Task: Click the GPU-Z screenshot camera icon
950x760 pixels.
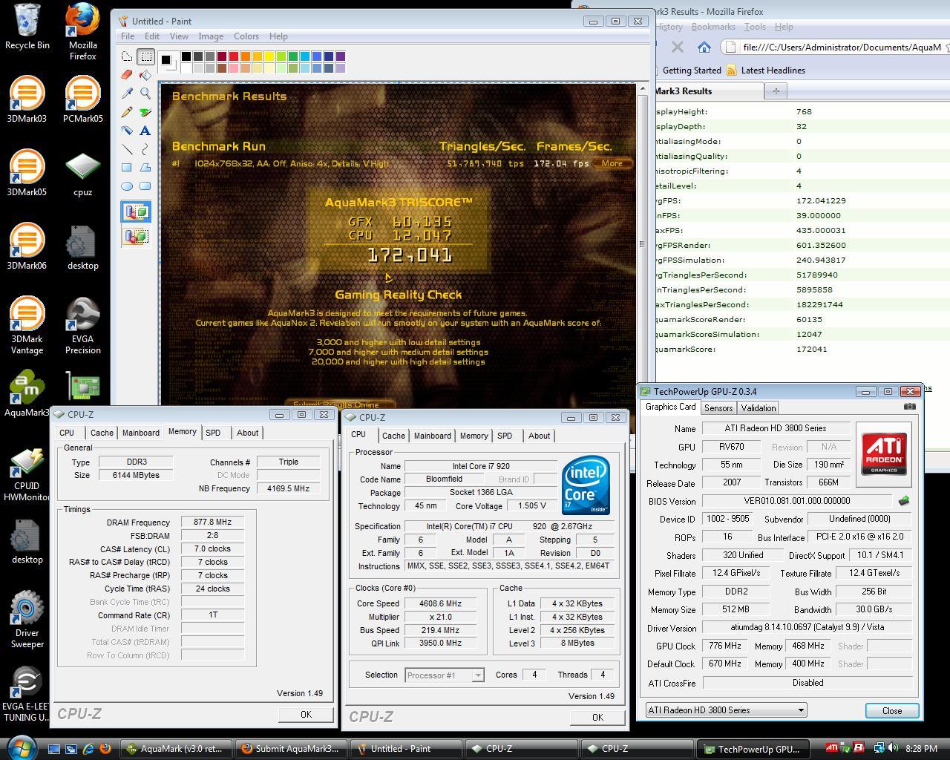Action: [910, 407]
